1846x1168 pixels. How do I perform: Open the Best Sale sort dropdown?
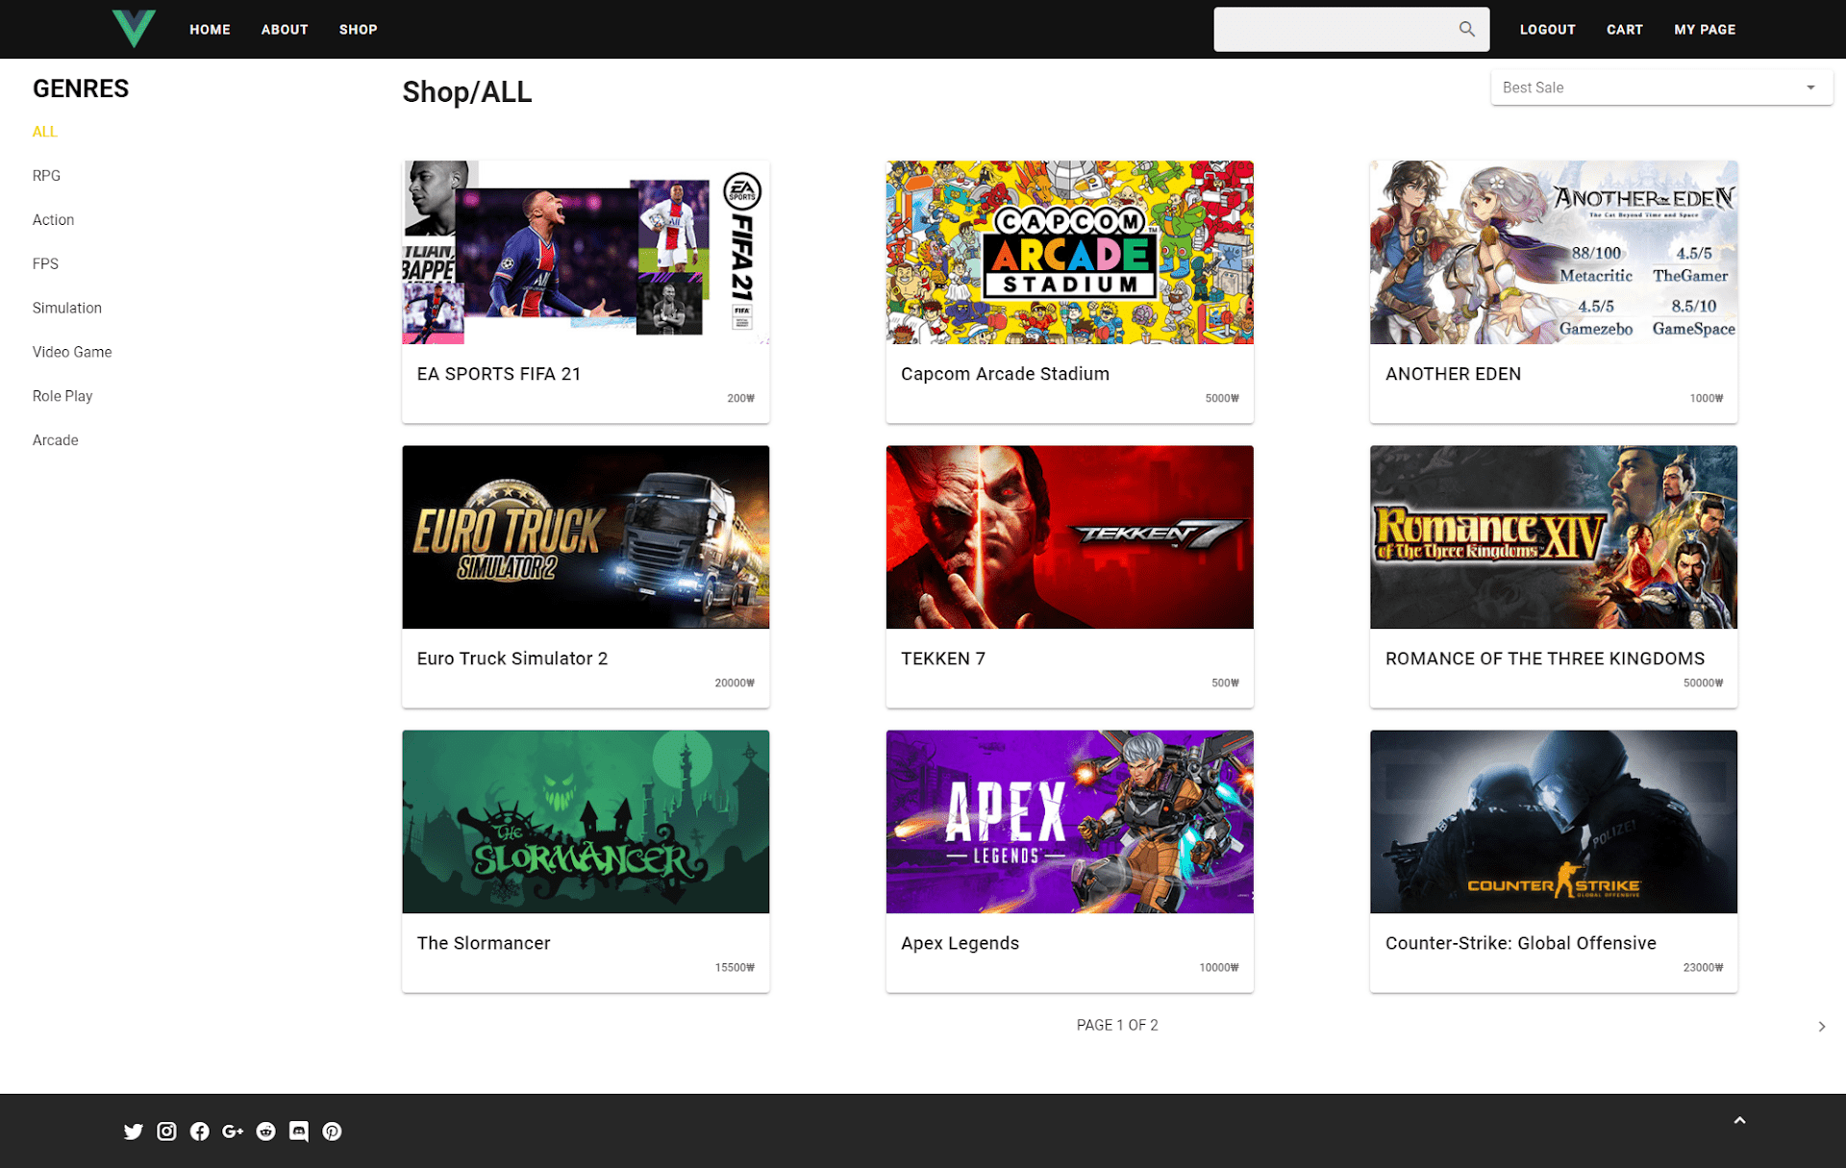(x=1660, y=87)
